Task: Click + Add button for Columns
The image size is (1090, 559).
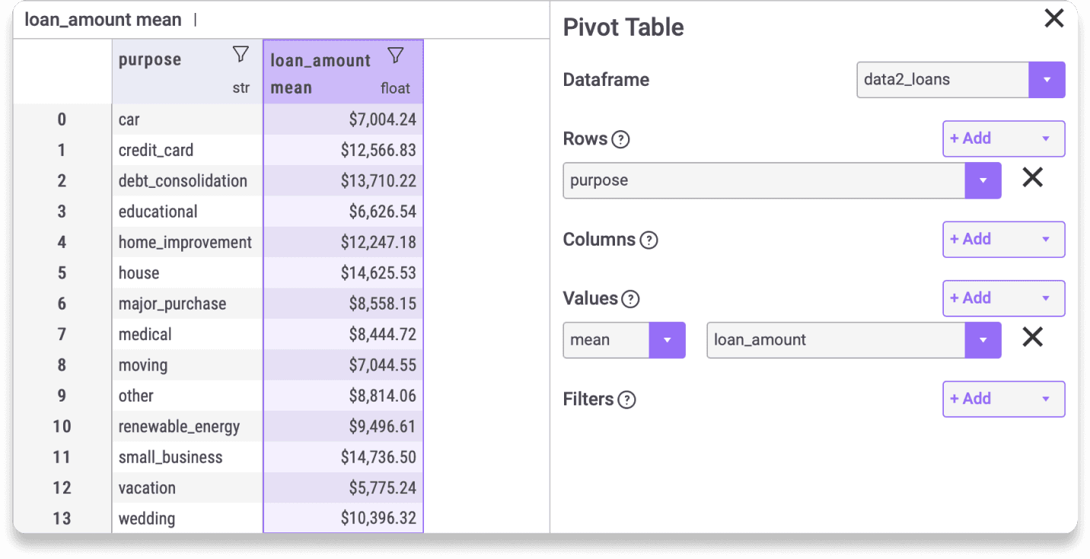Action: (x=1002, y=240)
